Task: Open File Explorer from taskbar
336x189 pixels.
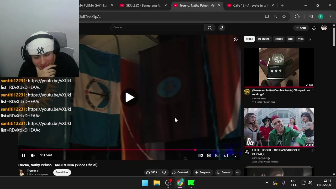Action: (157, 183)
